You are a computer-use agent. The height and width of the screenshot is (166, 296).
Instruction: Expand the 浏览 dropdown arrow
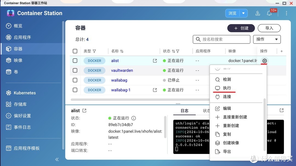[x=243, y=13]
